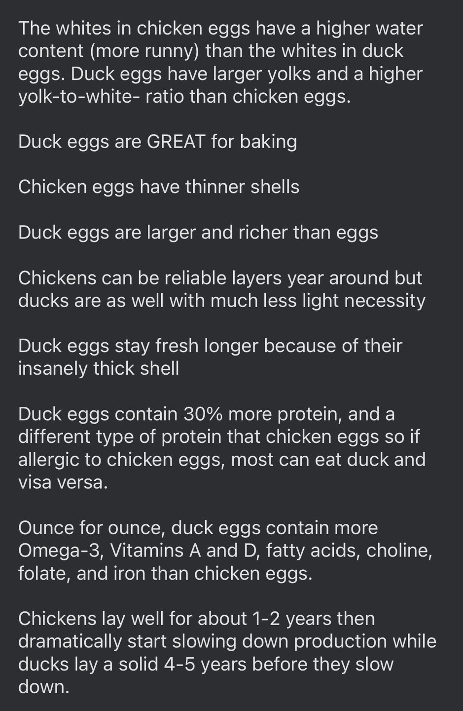
Task: Click the line "Duck eggs are GREAT for baking"
Action: (x=158, y=142)
